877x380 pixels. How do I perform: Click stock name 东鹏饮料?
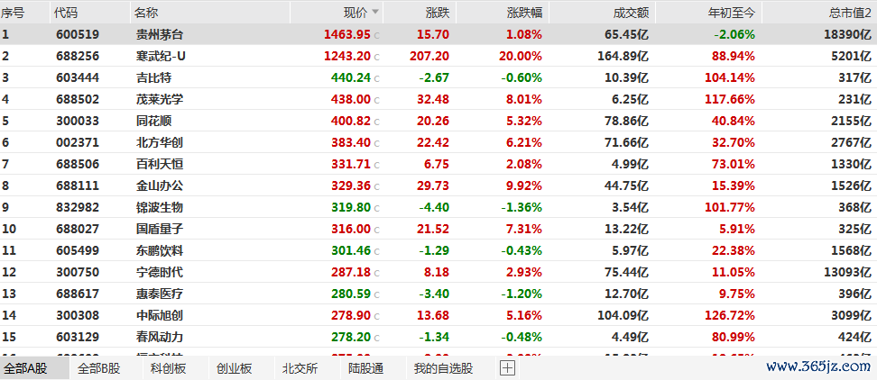pos(160,251)
